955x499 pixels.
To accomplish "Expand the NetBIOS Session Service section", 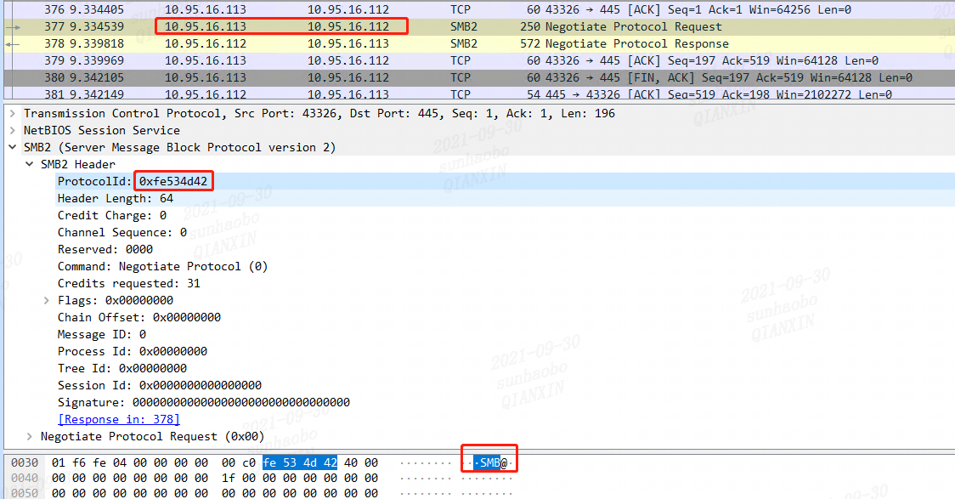I will click(12, 129).
